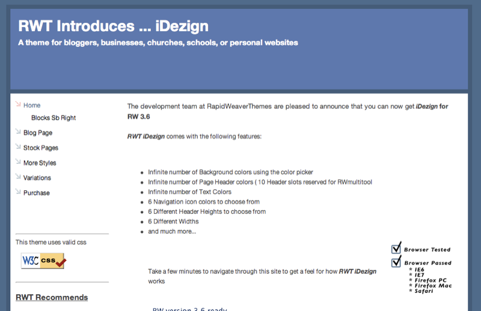The height and width of the screenshot is (311, 481).
Task: Click the arrow icon beside Home
Action: coord(18,104)
